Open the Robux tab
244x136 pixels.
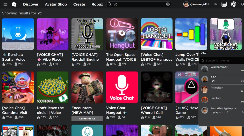97,4
